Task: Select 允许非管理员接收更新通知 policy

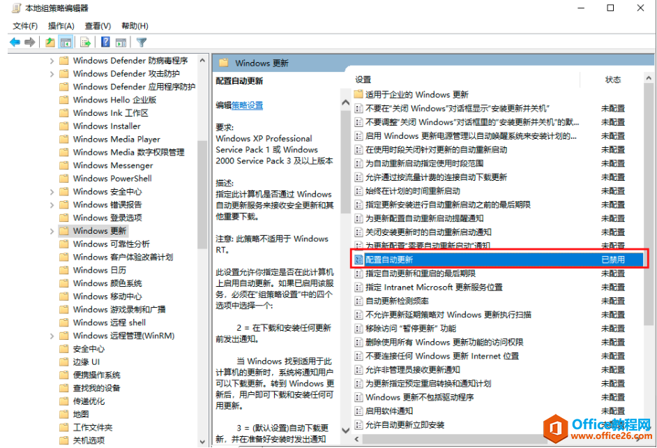Action: tap(413, 370)
